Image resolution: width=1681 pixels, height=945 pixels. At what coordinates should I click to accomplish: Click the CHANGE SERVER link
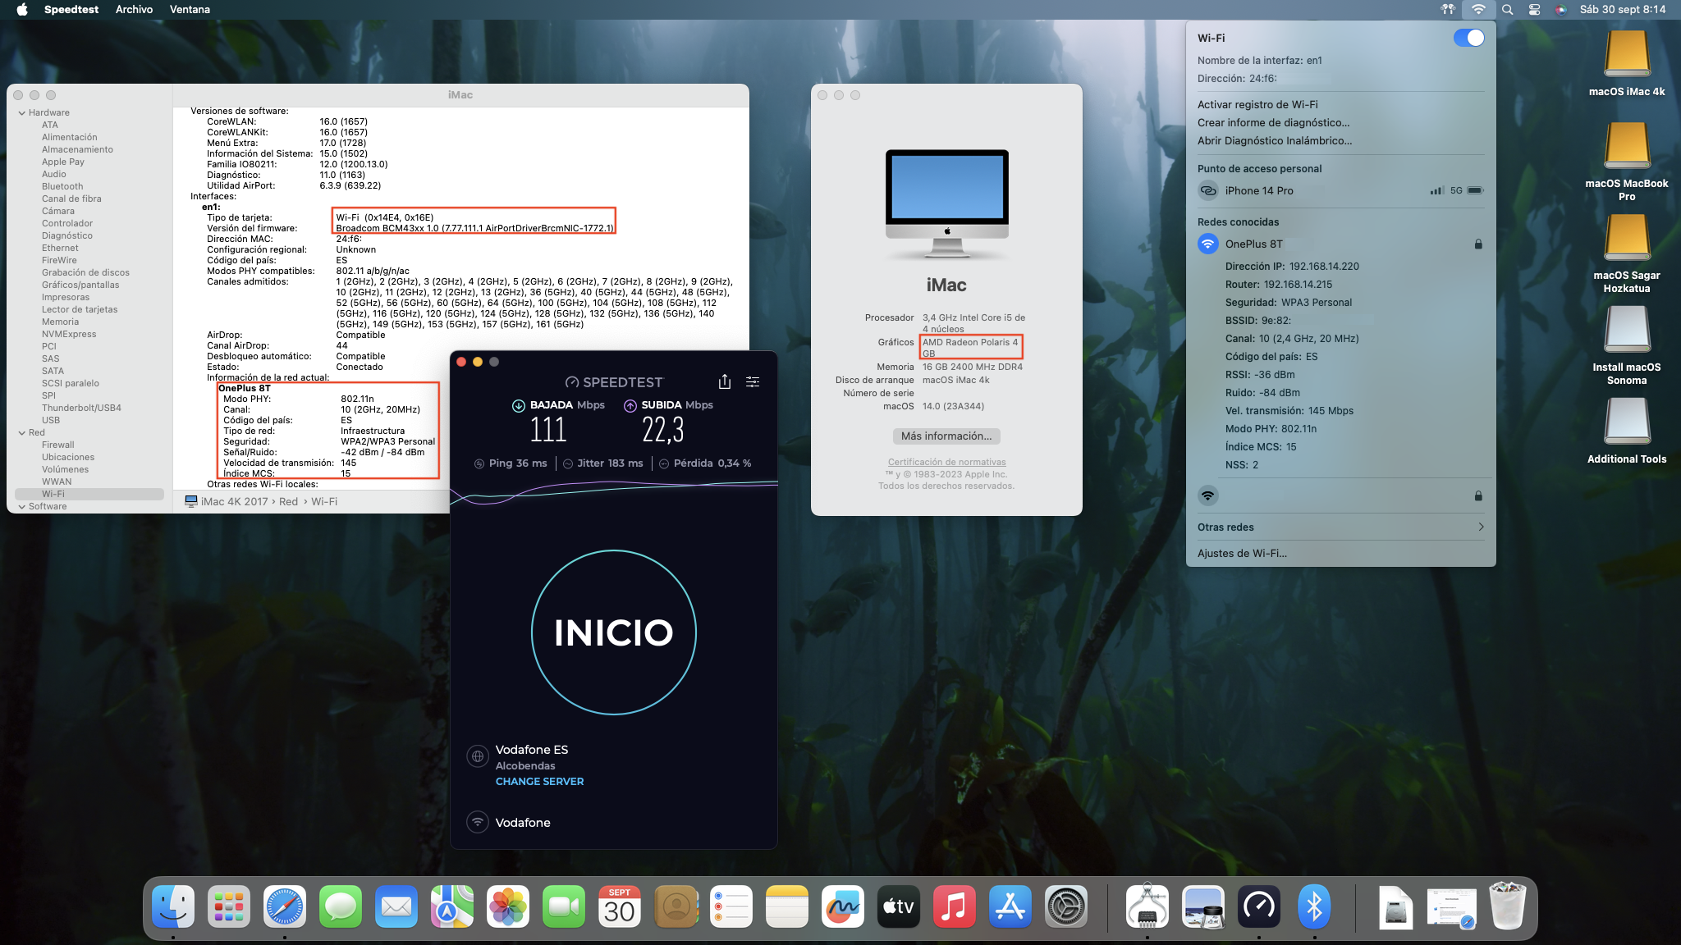[539, 782]
